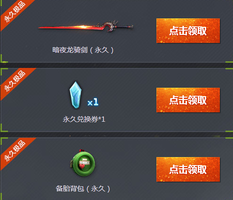This screenshot has height=200, width=233.
Task: Click green corner bracket at voucher panel's top-left
Action: coord(4,72)
